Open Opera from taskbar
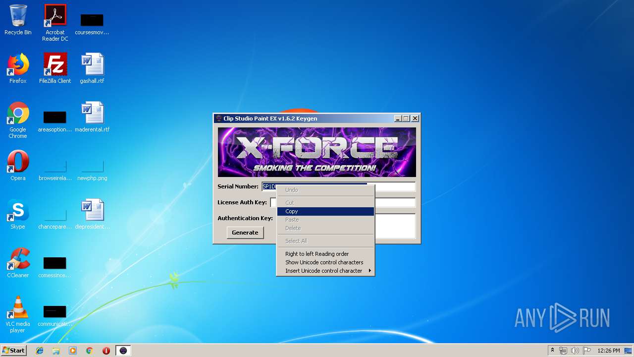The height and width of the screenshot is (357, 634). (x=106, y=351)
